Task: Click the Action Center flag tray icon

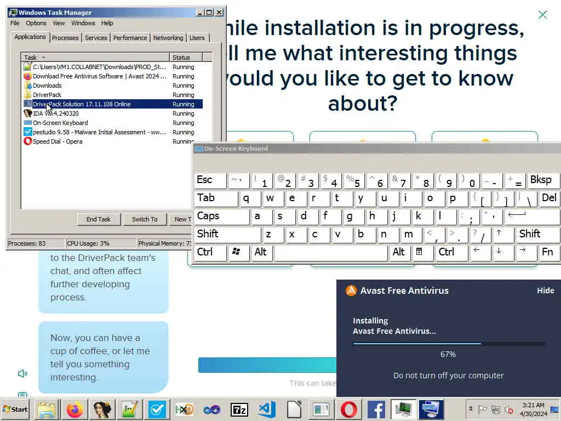Action: point(482,409)
